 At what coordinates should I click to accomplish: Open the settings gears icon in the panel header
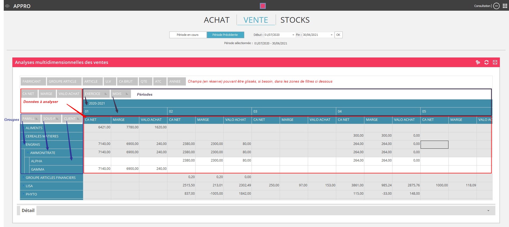coord(478,62)
